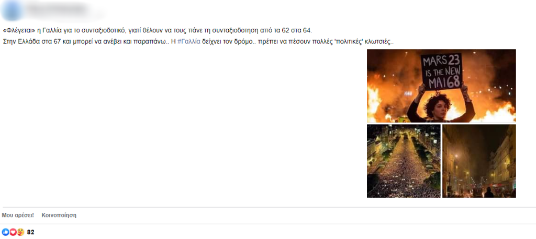Screen dimensions: 536x239
Task: Click the 'MARS 23 IS THE NEW MAI 68' sign
Action: (441, 71)
